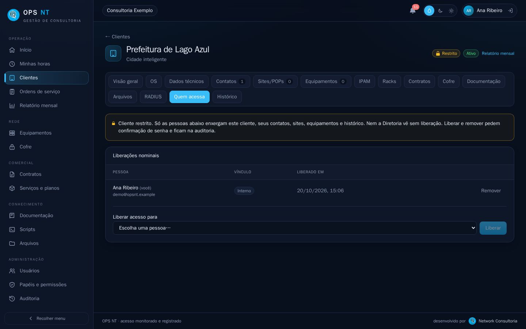Image resolution: width=526 pixels, height=329 pixels.
Task: Remove Ana Ribeiro's access
Action: (x=491, y=191)
